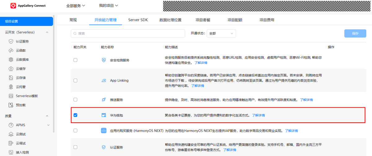Expand the 全部服务 menu

click(76, 6)
